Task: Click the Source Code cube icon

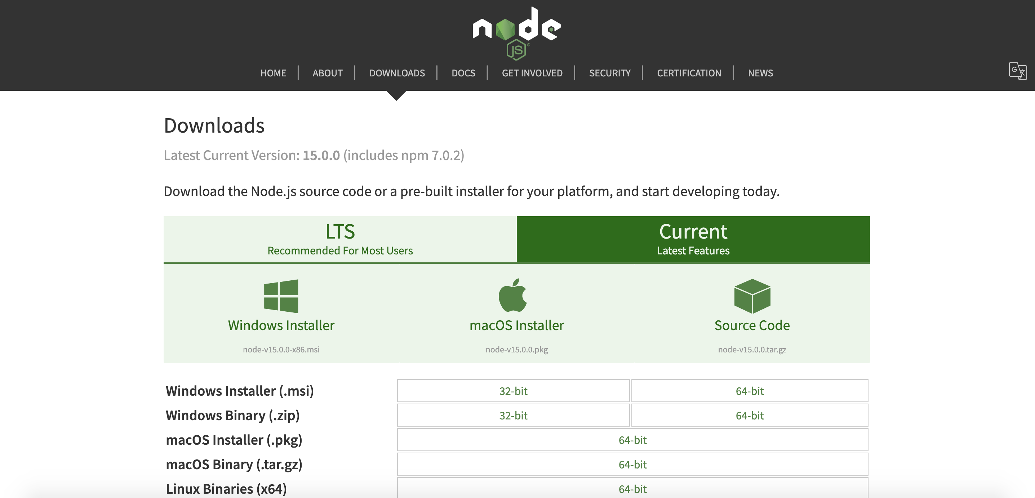Action: click(752, 296)
